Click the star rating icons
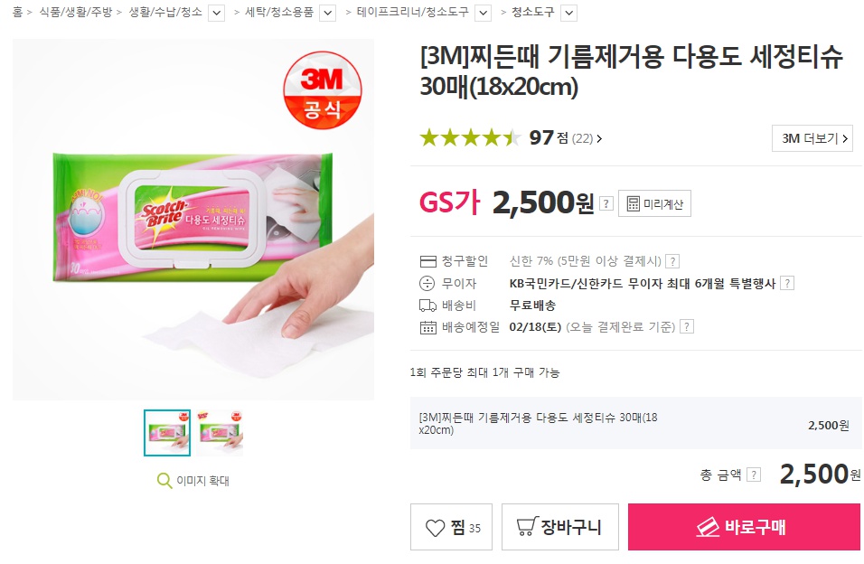 point(470,137)
